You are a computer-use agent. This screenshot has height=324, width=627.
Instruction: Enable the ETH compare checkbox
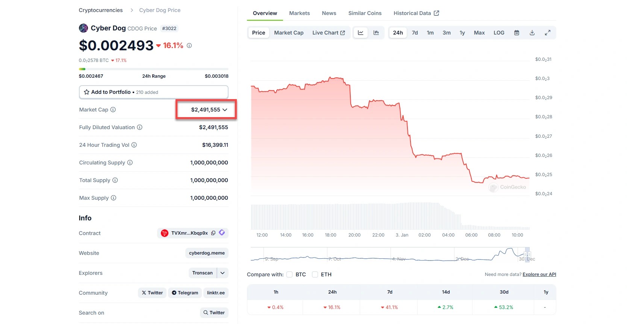(x=315, y=274)
